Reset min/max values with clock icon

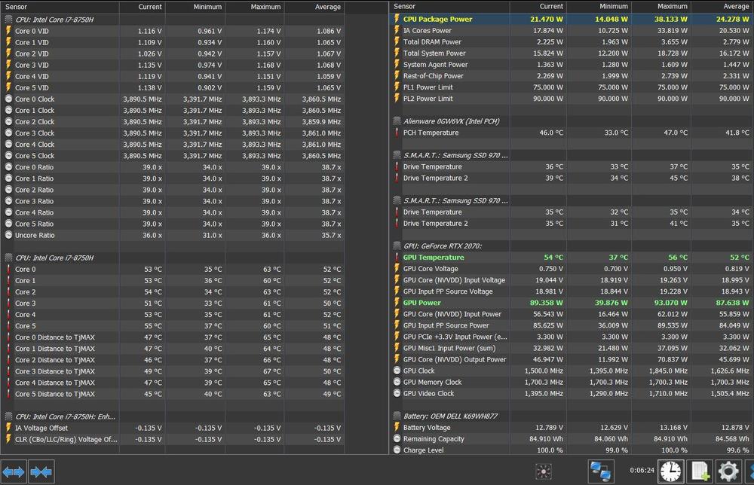click(x=670, y=471)
